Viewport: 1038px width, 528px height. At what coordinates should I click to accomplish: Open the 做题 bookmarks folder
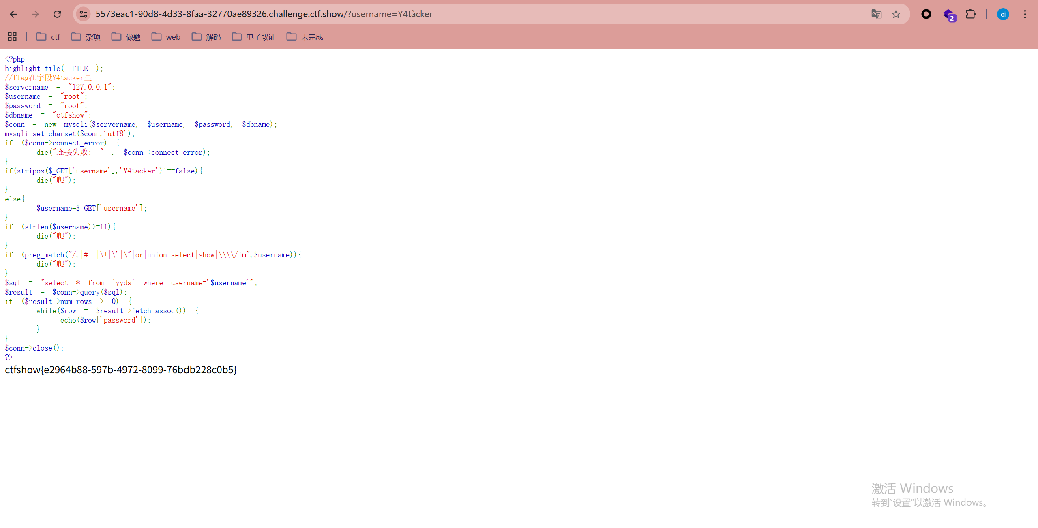coord(126,37)
